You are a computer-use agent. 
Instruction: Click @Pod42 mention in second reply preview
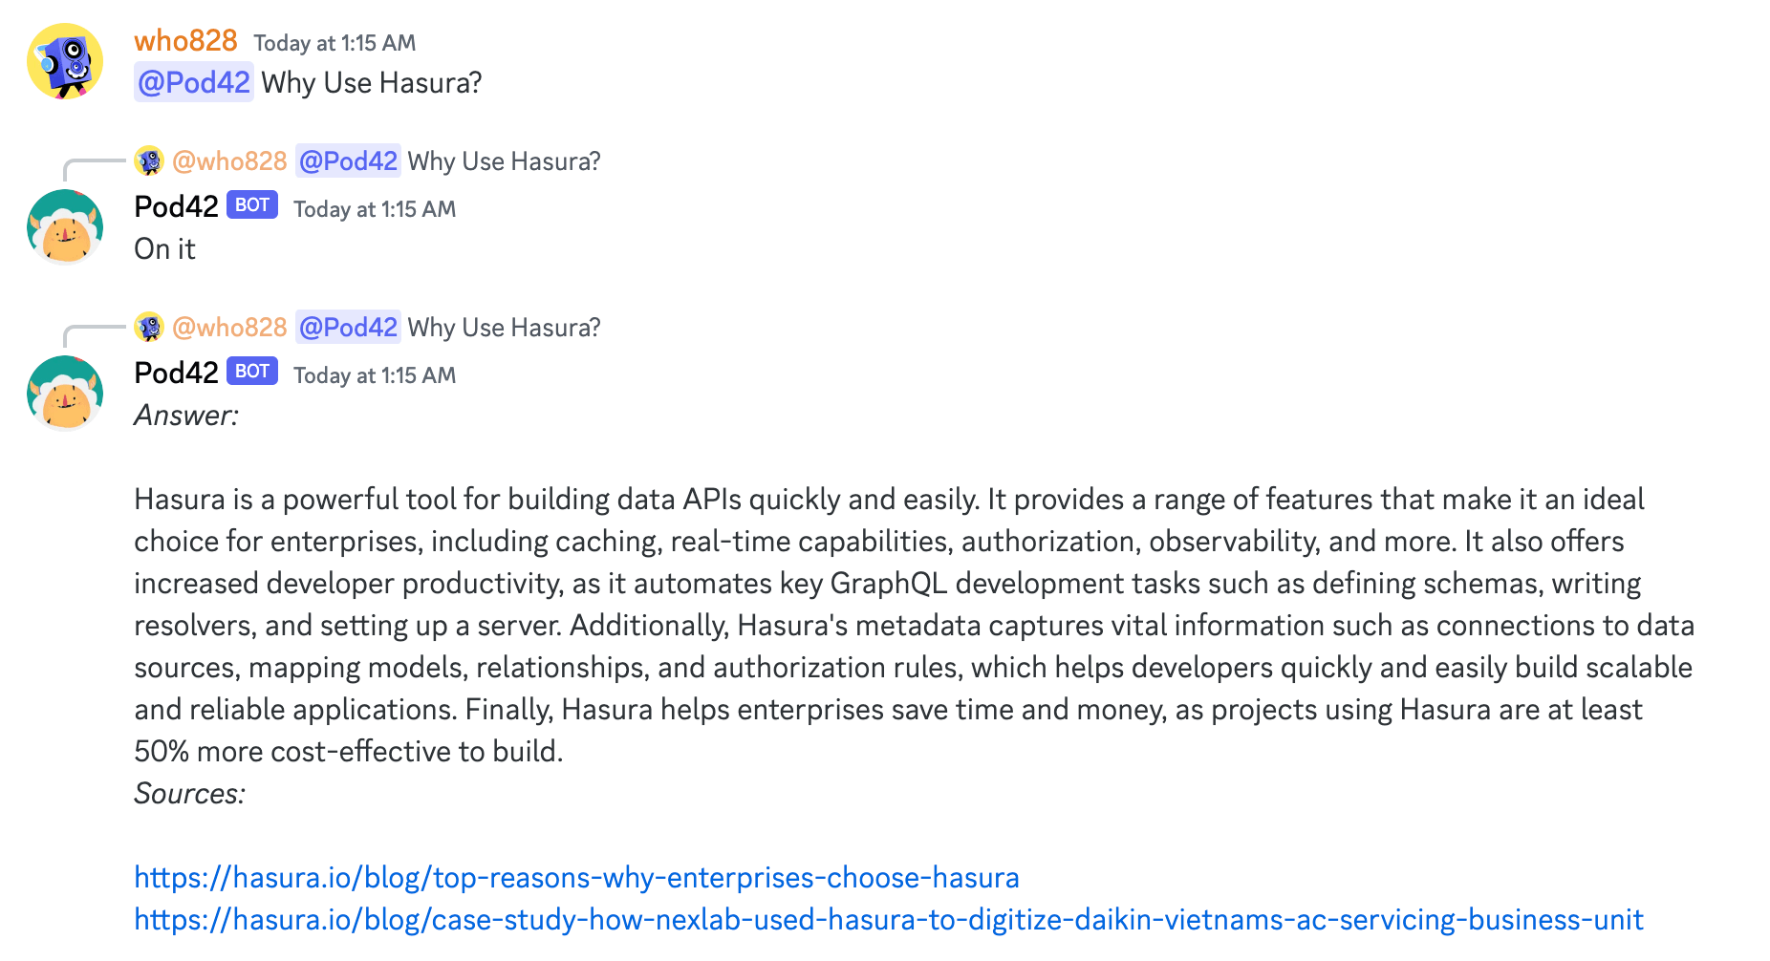point(348,327)
